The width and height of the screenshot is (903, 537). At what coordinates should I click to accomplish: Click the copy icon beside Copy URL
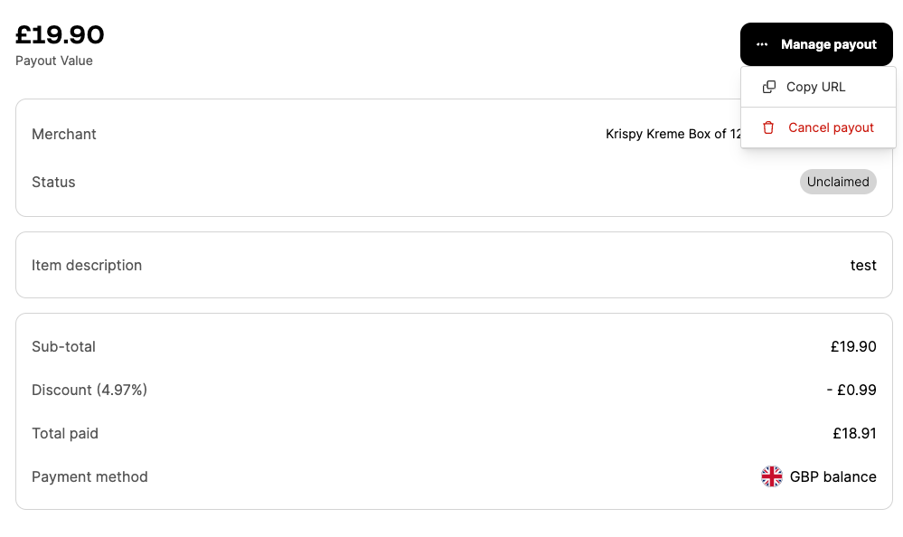769,87
